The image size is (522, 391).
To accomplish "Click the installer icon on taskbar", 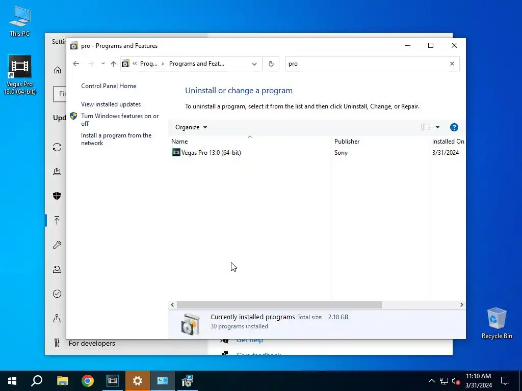I will (188, 381).
